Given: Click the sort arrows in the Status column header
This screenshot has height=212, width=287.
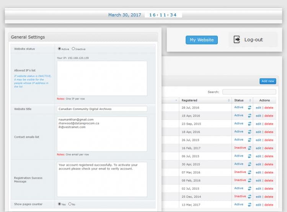Looking at the screenshot, I should click(249, 100).
